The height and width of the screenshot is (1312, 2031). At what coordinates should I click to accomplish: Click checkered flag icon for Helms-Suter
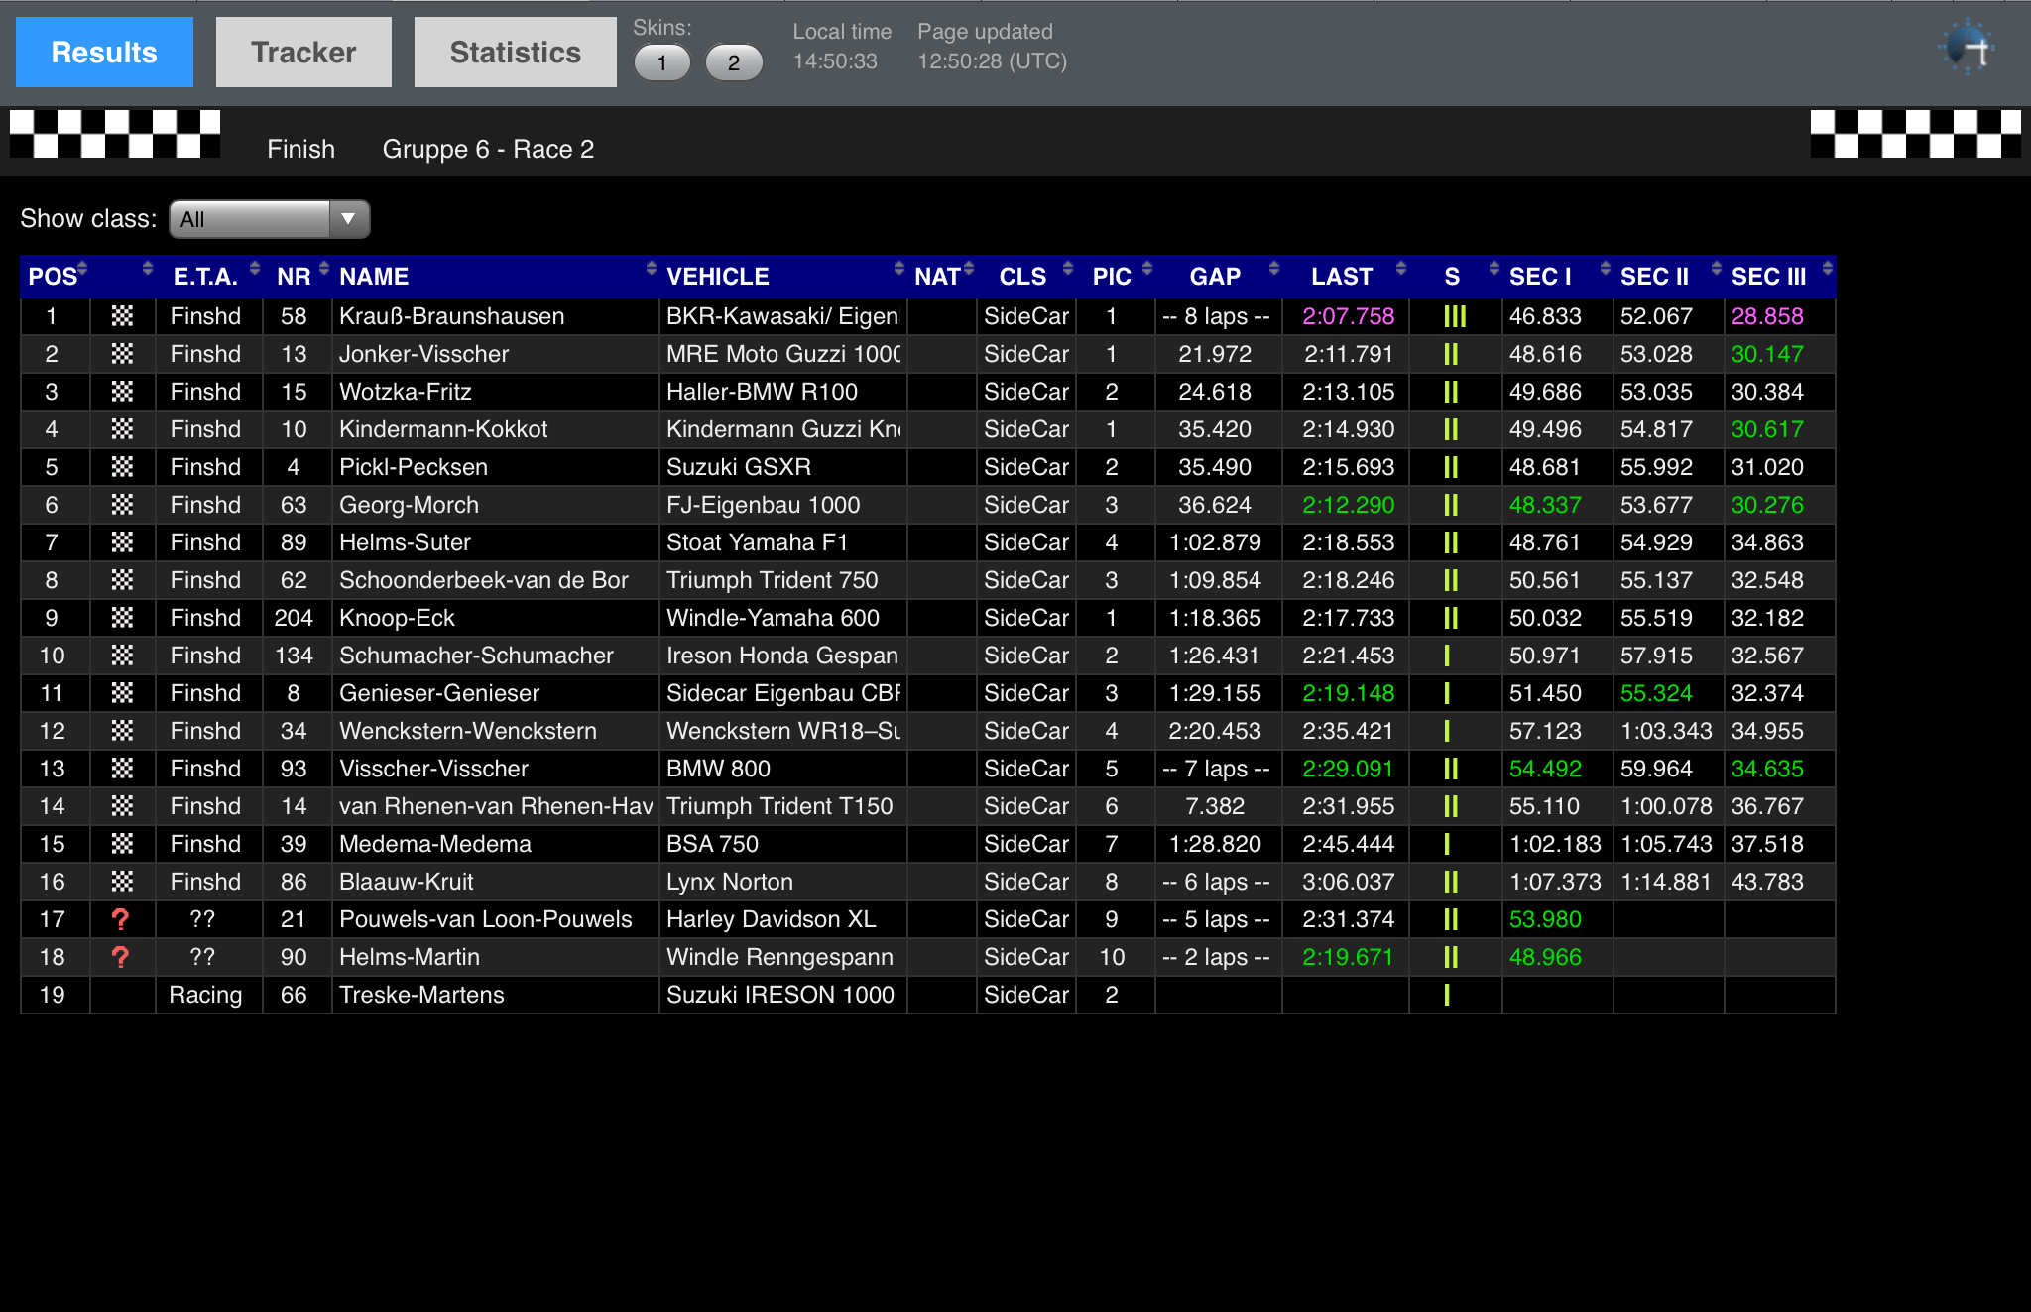coord(122,542)
